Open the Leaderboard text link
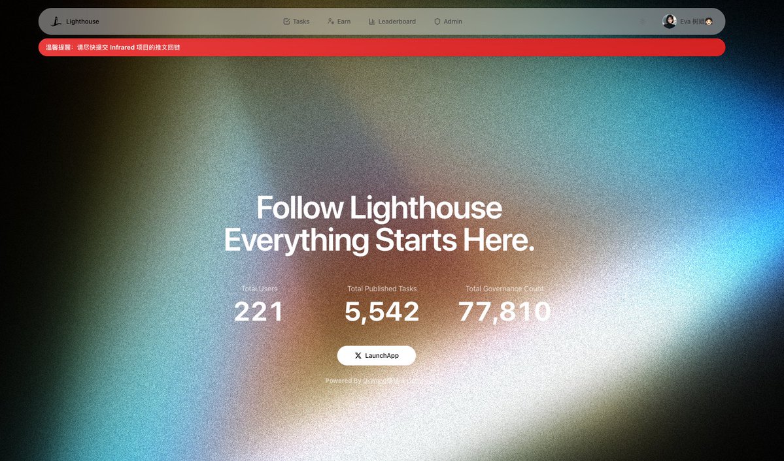Image resolution: width=784 pixels, height=461 pixels. 397,22
